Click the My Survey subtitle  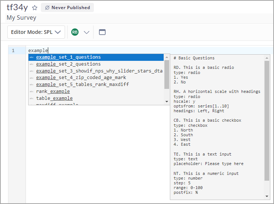click(x=22, y=17)
